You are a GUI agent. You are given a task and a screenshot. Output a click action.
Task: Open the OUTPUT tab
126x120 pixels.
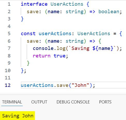pos(39,102)
